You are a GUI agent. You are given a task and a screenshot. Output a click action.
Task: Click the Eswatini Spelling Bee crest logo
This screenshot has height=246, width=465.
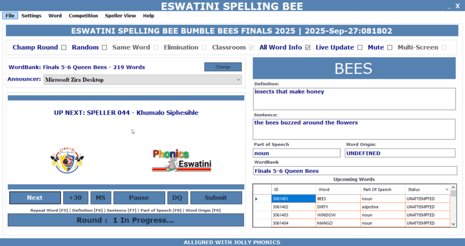tap(67, 160)
